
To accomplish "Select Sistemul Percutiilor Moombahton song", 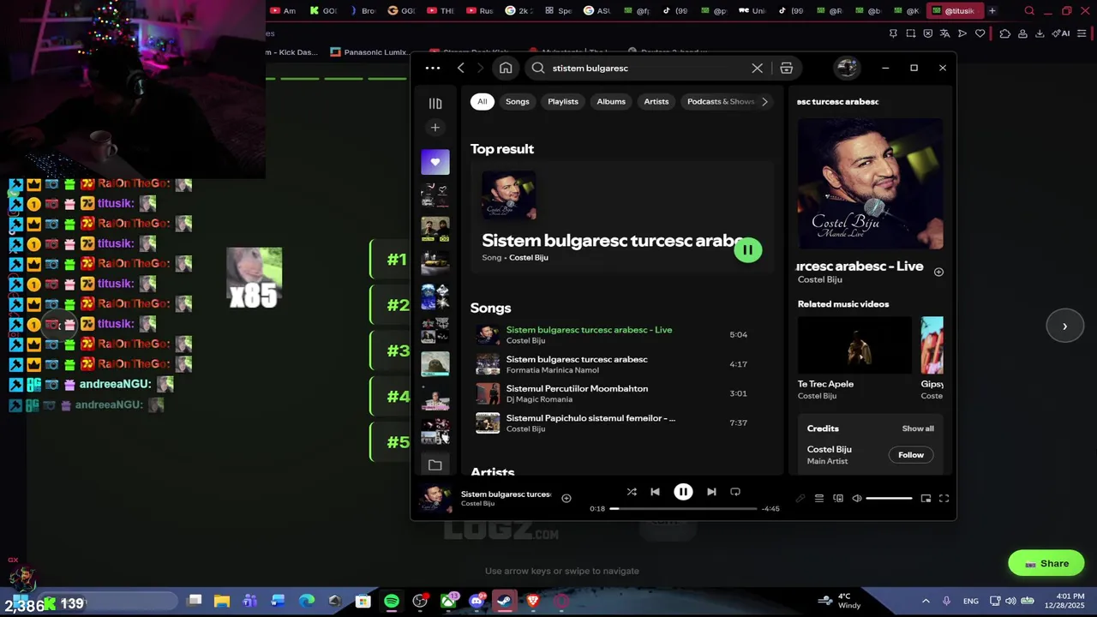I will (622, 393).
